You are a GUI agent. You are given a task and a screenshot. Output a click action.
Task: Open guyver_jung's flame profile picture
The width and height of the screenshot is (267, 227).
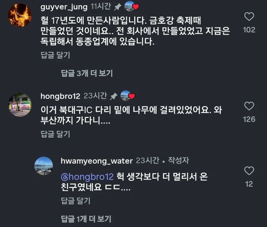20,15
